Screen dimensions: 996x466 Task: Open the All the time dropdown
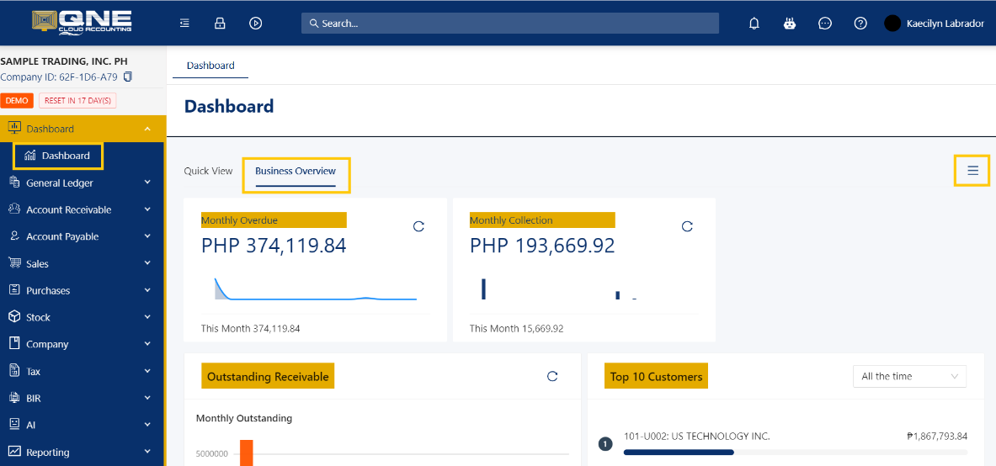tap(909, 377)
